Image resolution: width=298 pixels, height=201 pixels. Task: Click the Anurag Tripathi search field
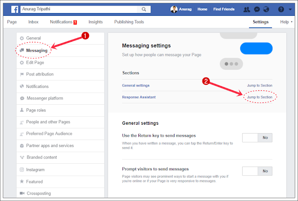79,9
